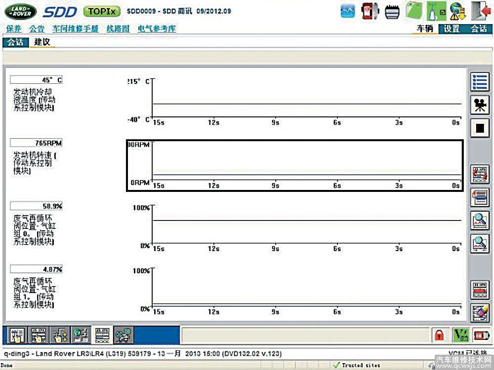Image resolution: width=494 pixels, height=370 pixels.
Task: Click the red padlock status icon
Action: [x=438, y=336]
